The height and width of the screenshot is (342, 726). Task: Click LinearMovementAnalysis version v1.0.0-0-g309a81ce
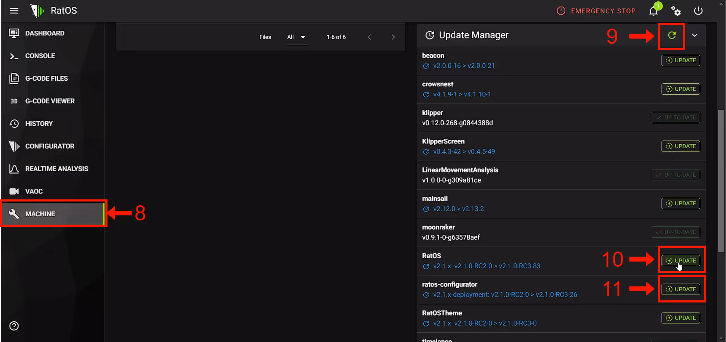tap(452, 180)
